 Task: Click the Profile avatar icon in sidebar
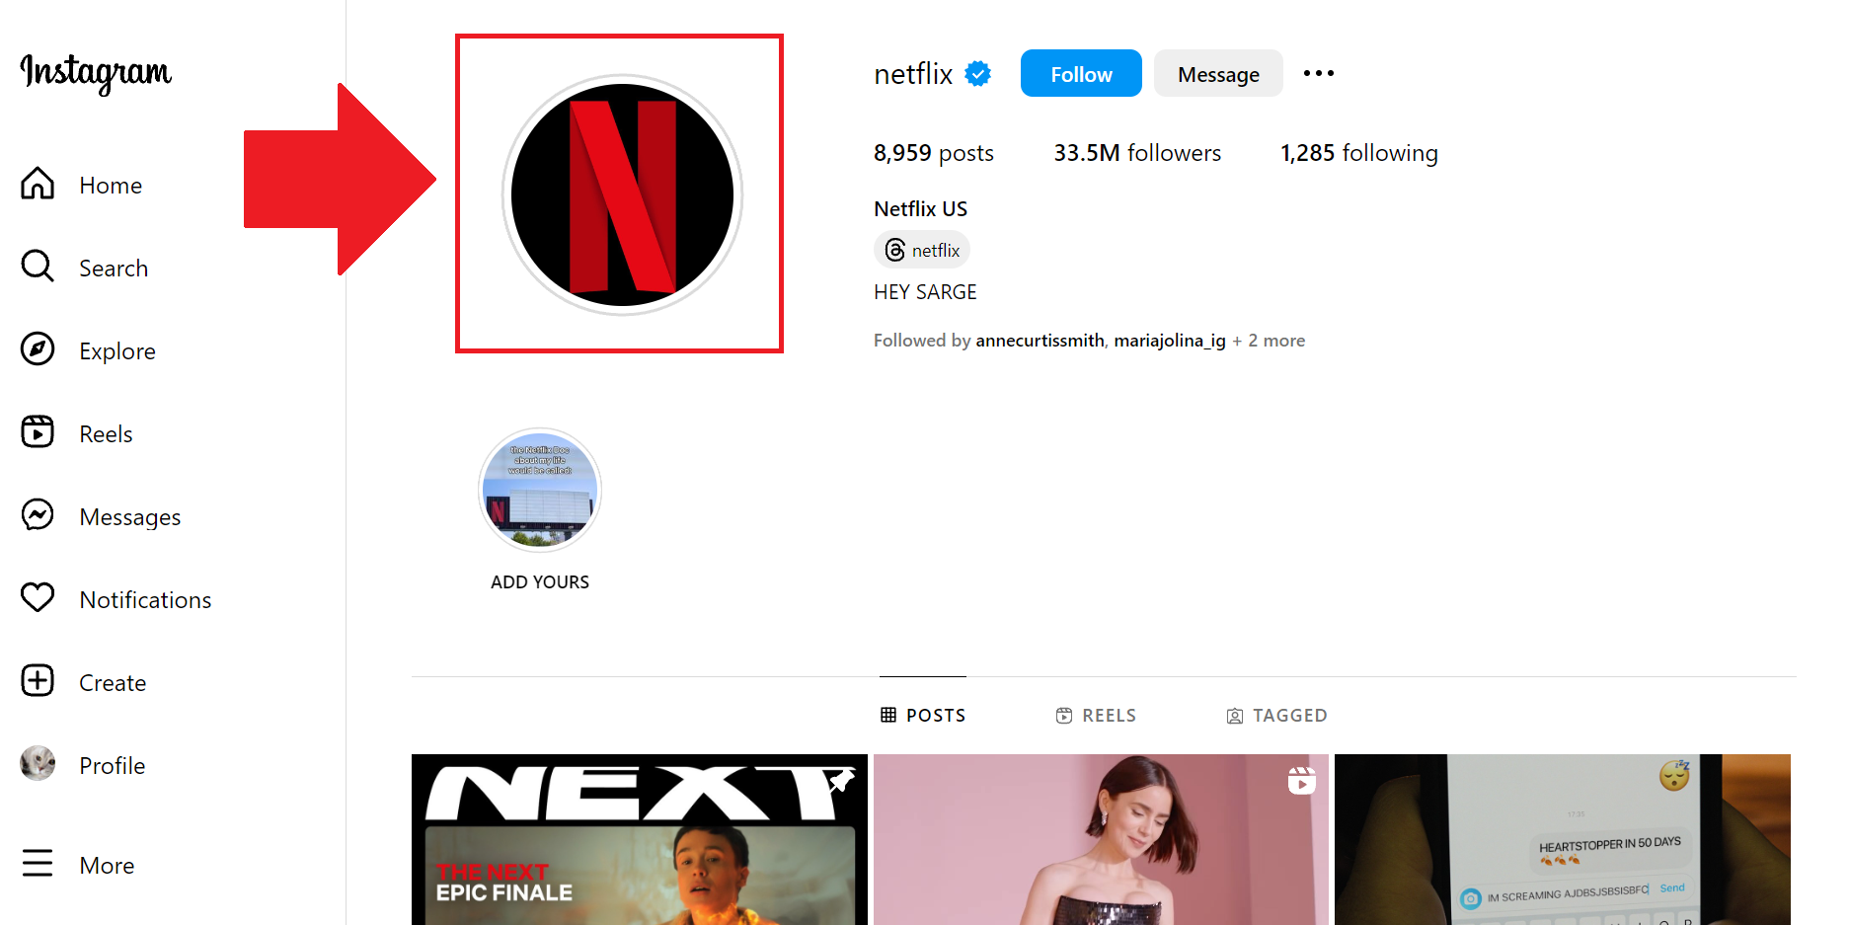[x=38, y=764]
